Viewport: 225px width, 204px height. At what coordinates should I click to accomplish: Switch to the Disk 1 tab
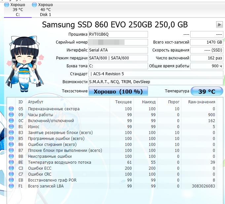coord(45,10)
